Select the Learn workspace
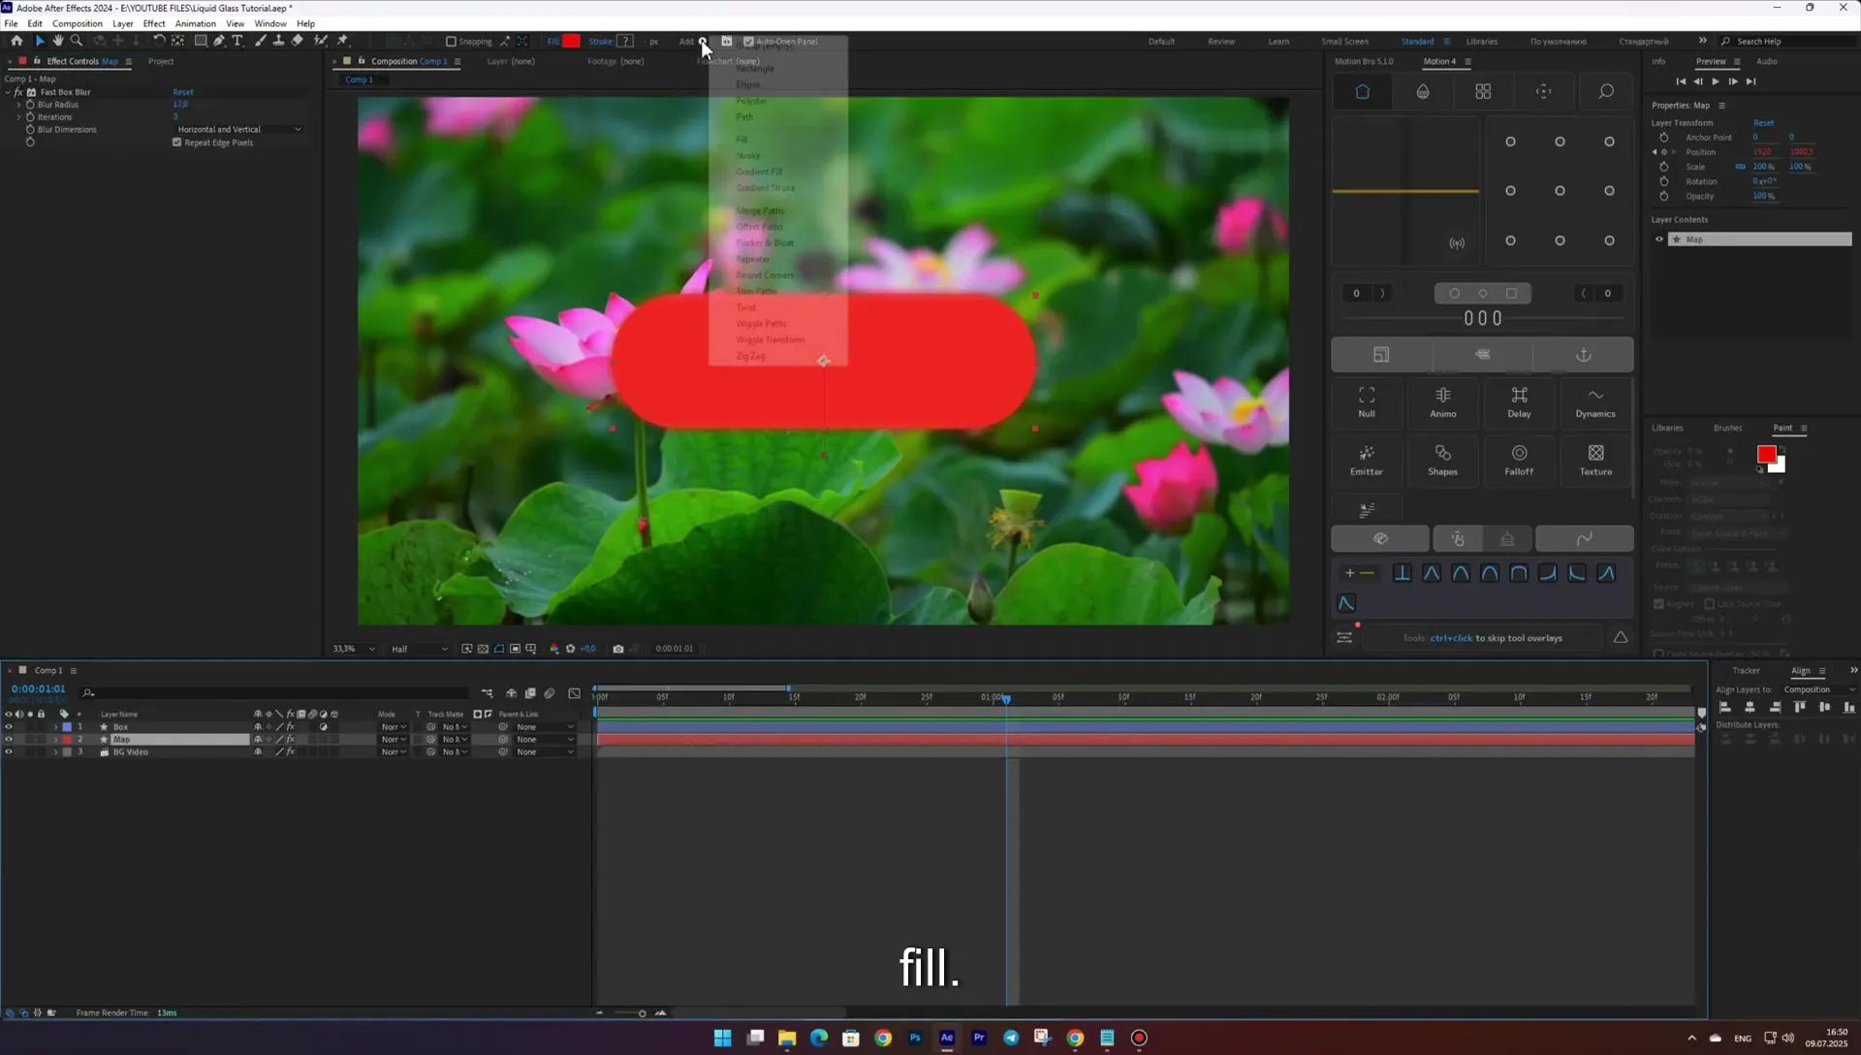This screenshot has height=1055, width=1861. tap(1278, 42)
